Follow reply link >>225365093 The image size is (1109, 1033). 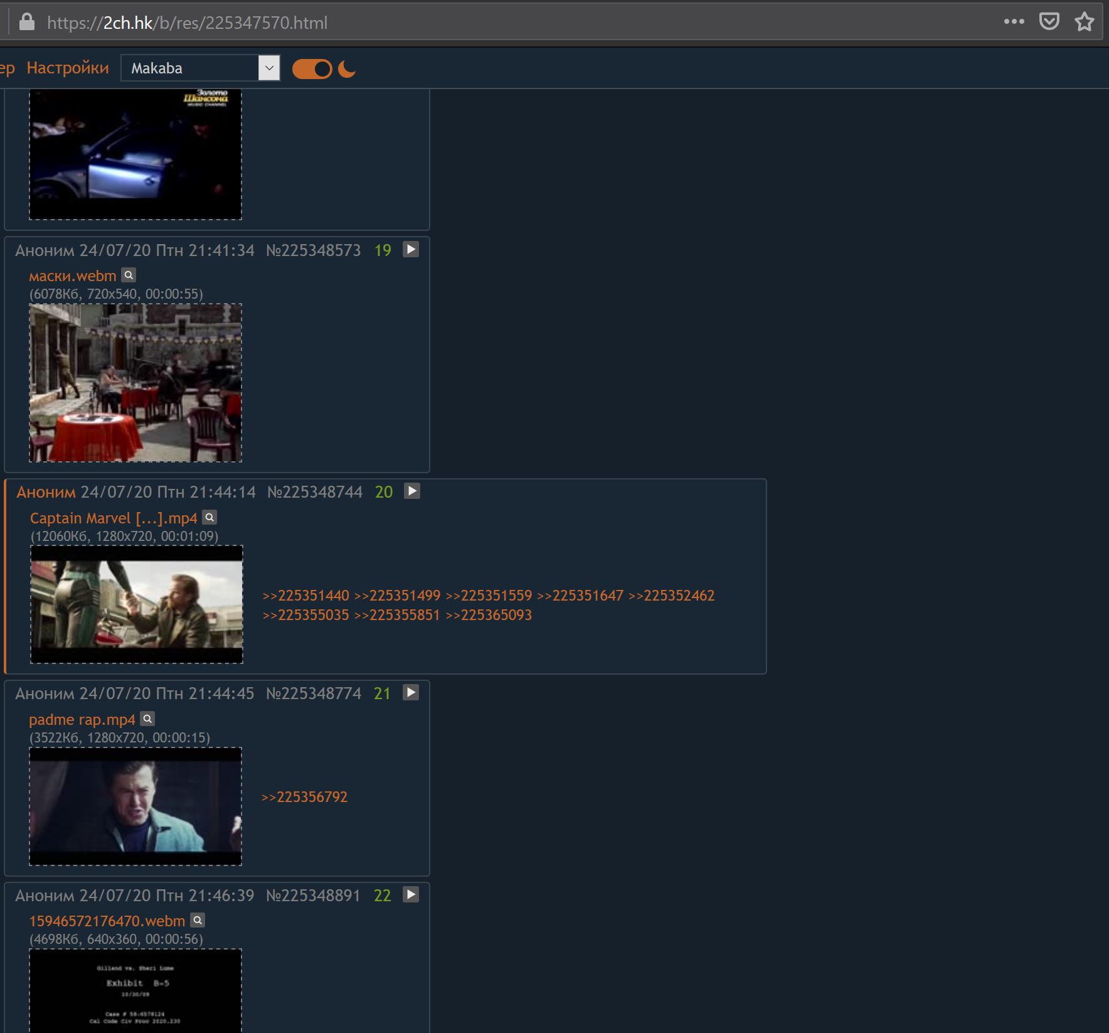489,615
